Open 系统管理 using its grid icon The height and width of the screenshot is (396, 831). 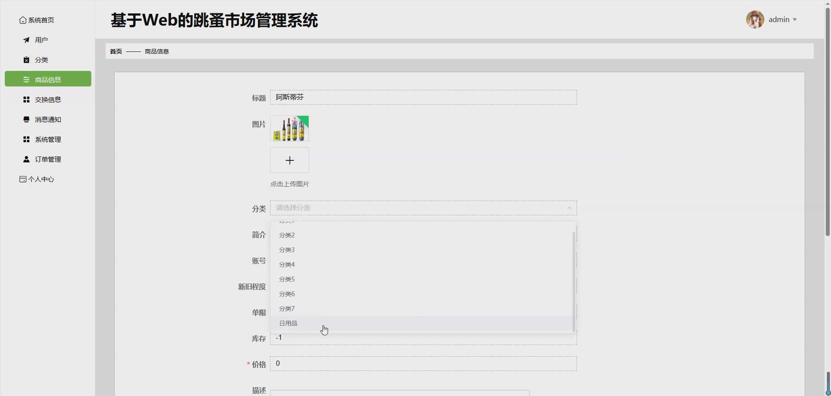pos(26,139)
